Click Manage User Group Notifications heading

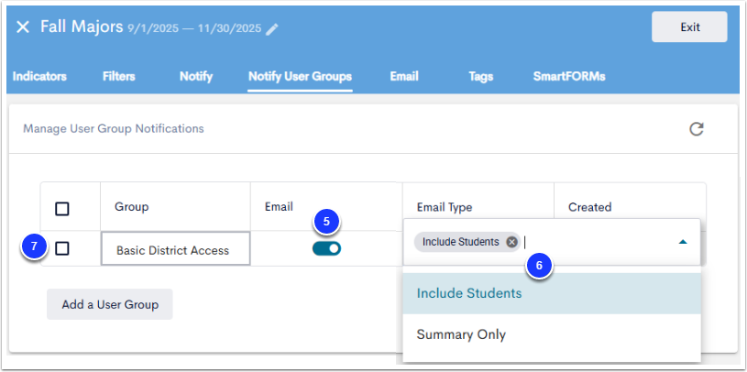[x=114, y=128]
